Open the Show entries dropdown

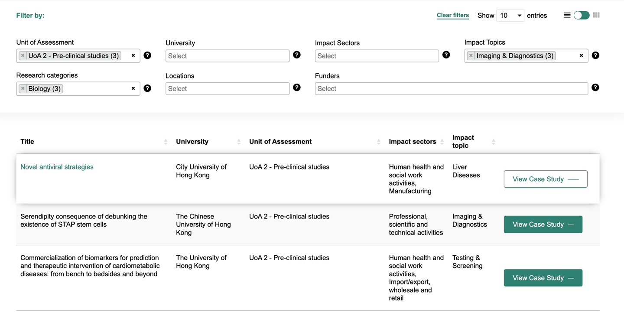tap(510, 16)
